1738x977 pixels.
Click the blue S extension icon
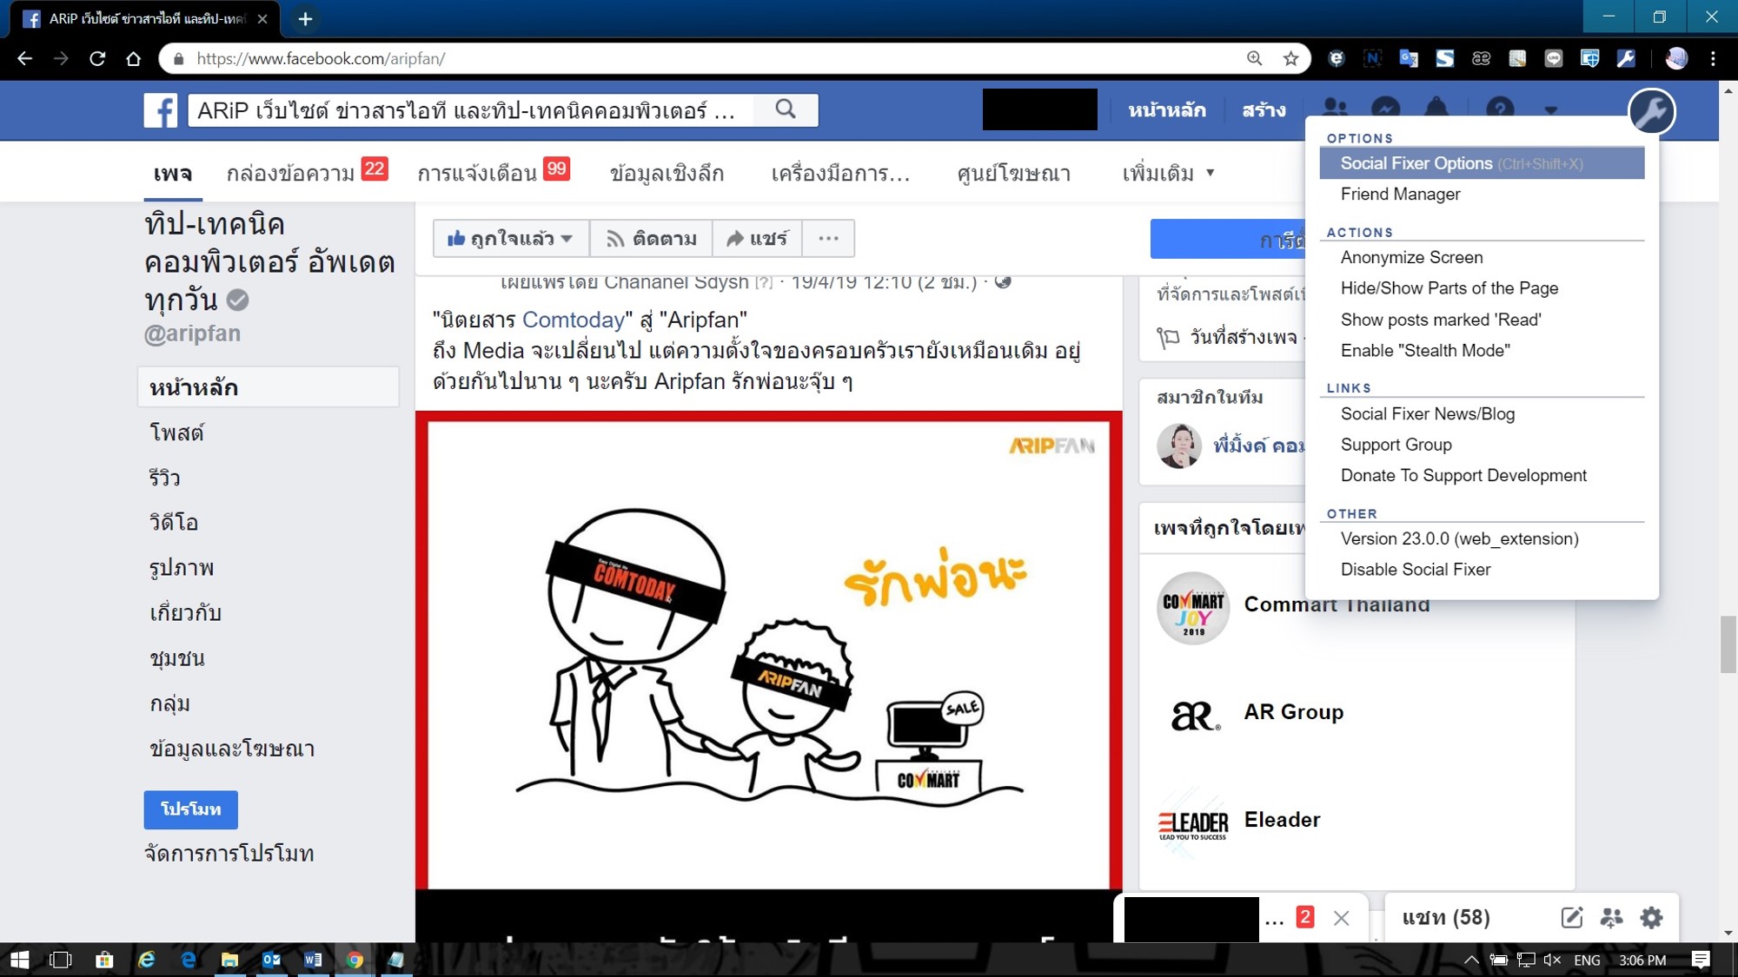(x=1445, y=58)
